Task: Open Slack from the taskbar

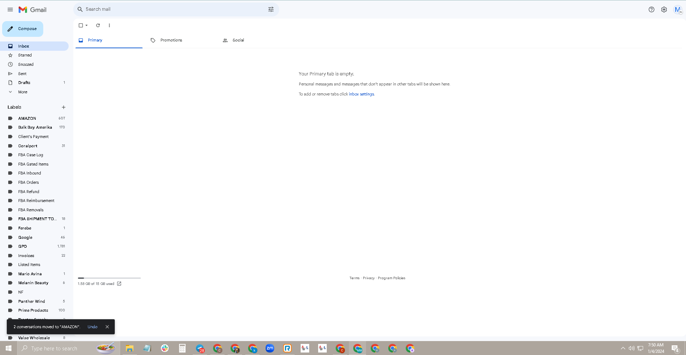Action: pos(165,348)
